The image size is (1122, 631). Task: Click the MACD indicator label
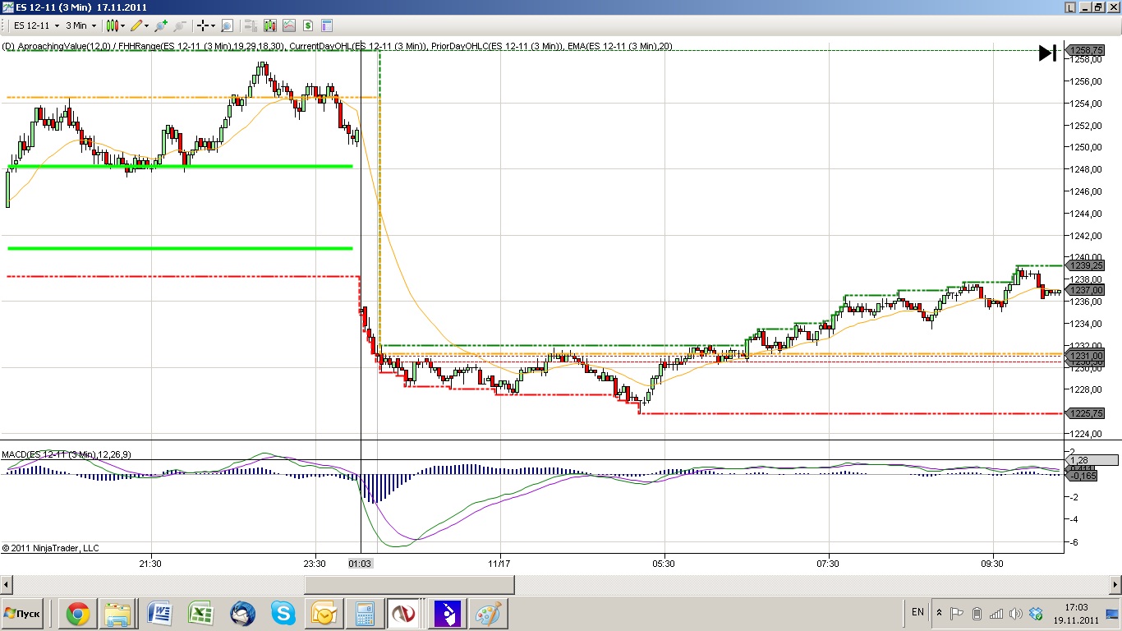[x=67, y=454]
